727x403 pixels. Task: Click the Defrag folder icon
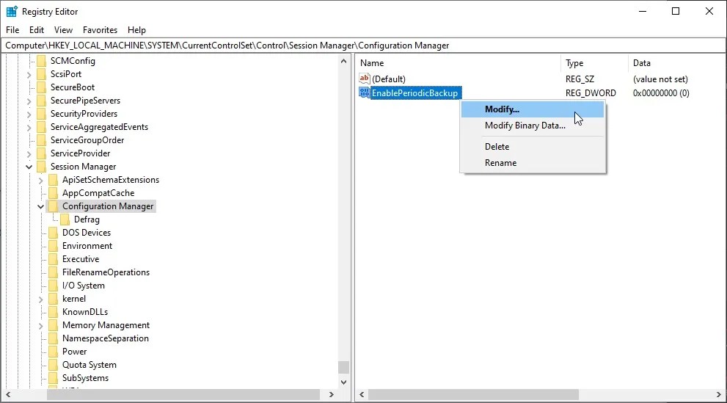(65, 219)
